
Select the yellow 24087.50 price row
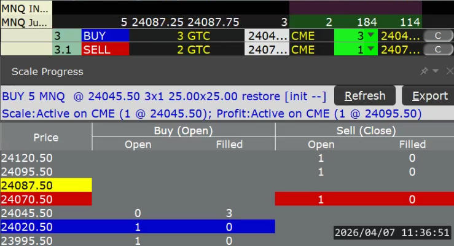(46, 185)
